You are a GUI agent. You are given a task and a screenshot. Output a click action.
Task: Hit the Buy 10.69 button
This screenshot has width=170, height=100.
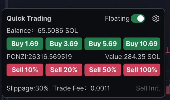[142, 44]
